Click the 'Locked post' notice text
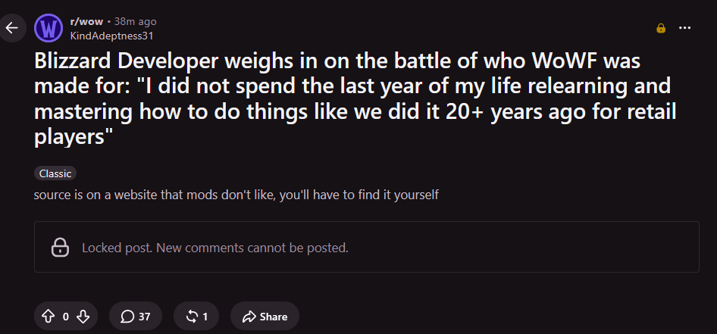The height and width of the screenshot is (334, 717). pyautogui.click(x=215, y=248)
